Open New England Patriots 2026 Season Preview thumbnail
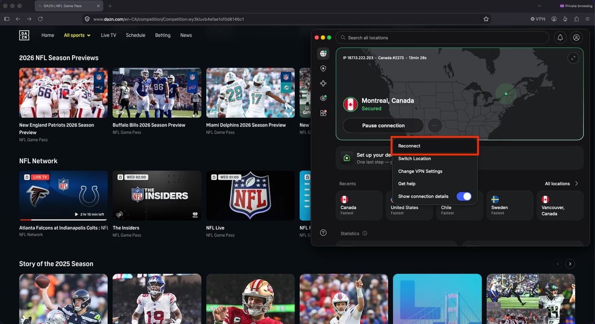This screenshot has height=324, width=595. pos(63,93)
